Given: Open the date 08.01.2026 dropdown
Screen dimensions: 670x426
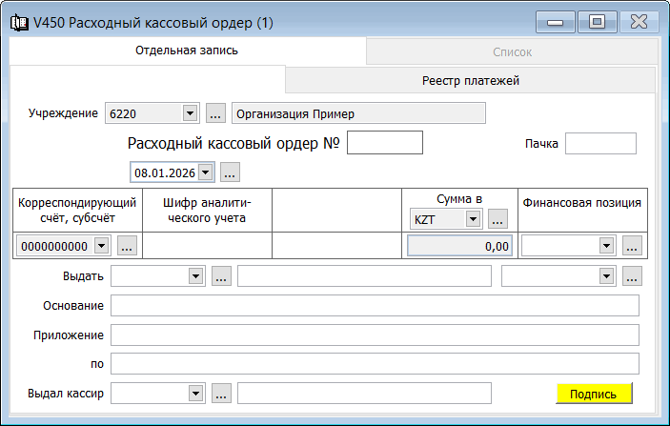Looking at the screenshot, I should [x=206, y=172].
